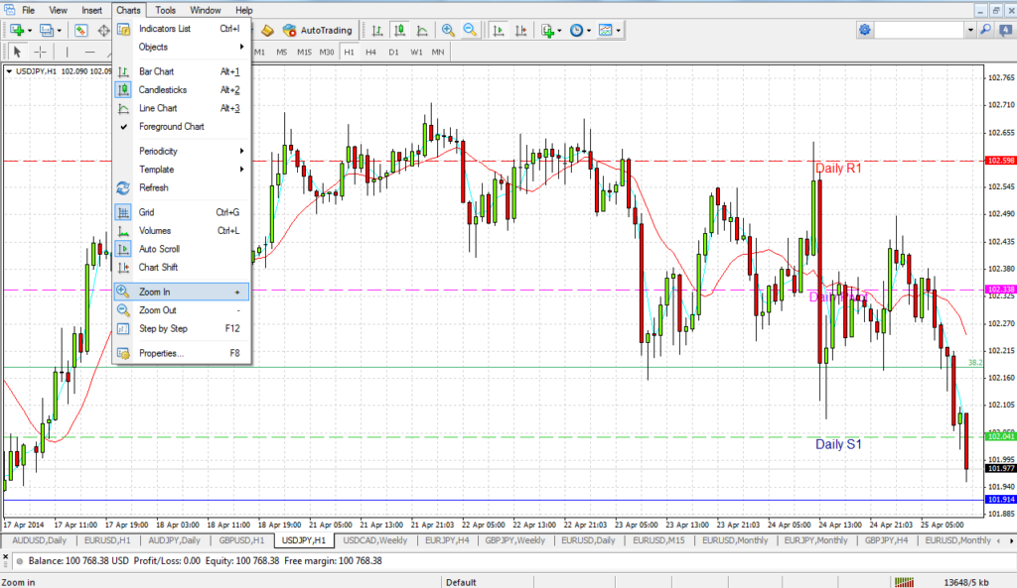Select the Horizontal Line drawing tool
Screen dimensions: 1017x588
tap(90, 52)
